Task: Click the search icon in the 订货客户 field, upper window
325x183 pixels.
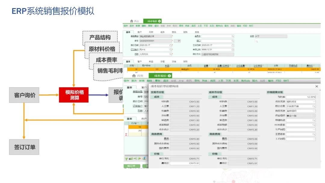Action: coord(170,50)
